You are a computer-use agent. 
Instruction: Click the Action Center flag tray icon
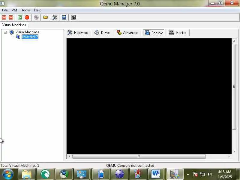[x=195, y=174]
